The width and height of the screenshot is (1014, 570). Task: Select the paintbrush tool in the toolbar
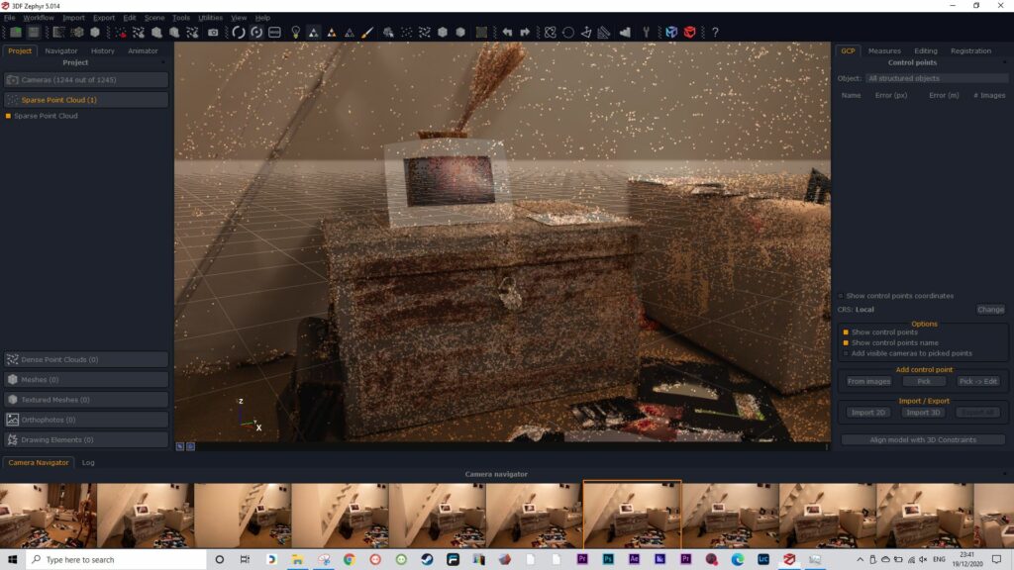[x=366, y=33]
